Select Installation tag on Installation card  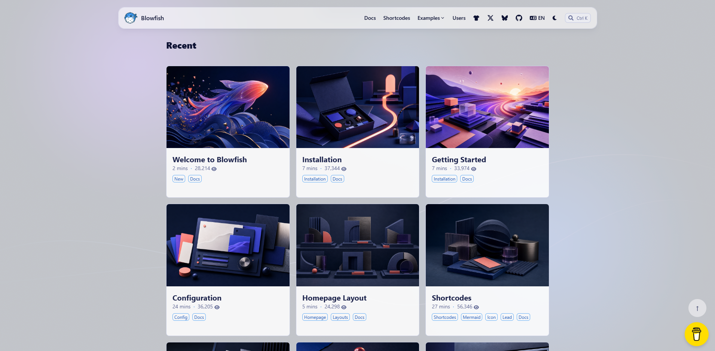(x=315, y=179)
